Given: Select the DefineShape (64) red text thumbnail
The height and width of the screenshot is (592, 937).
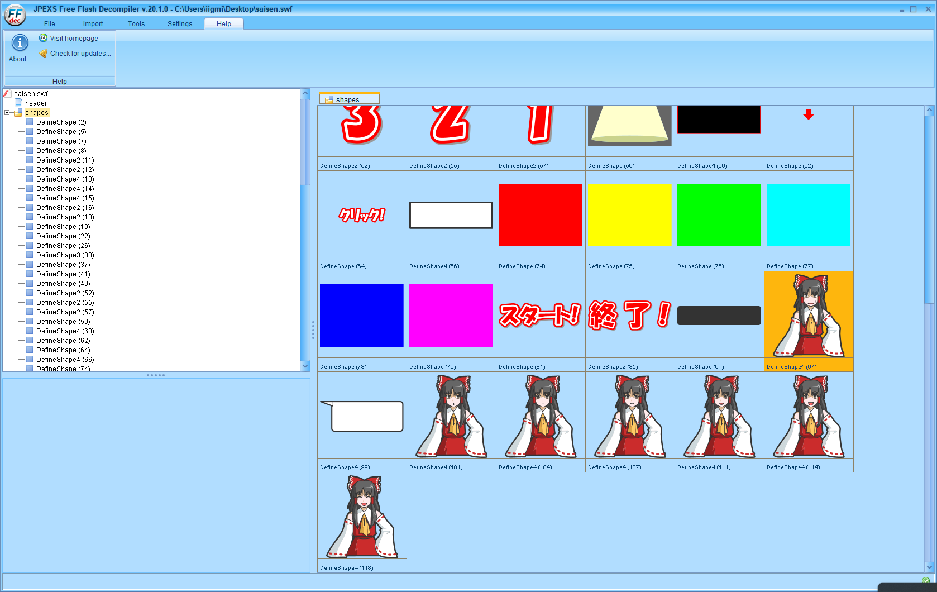Looking at the screenshot, I should (x=362, y=215).
